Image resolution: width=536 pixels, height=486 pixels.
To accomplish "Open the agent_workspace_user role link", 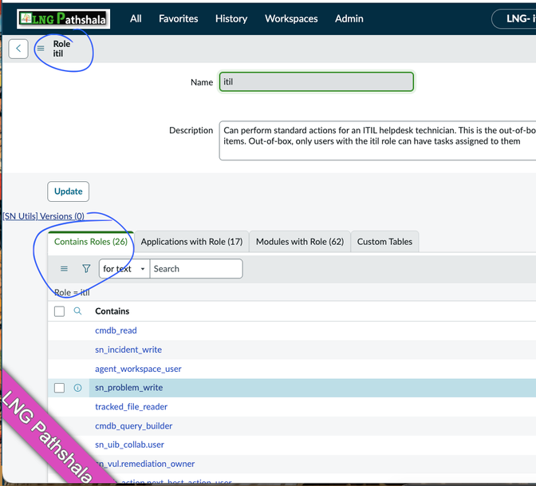I will (138, 369).
